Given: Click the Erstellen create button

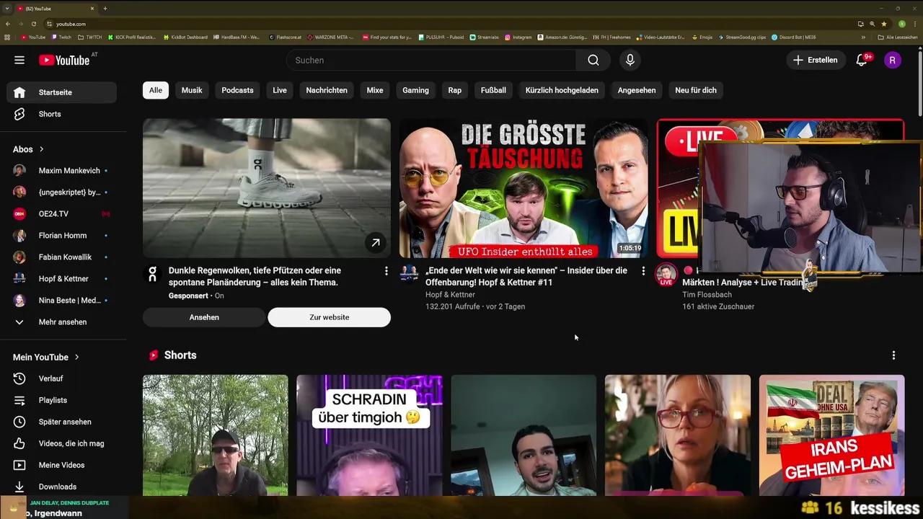Looking at the screenshot, I should point(816,61).
